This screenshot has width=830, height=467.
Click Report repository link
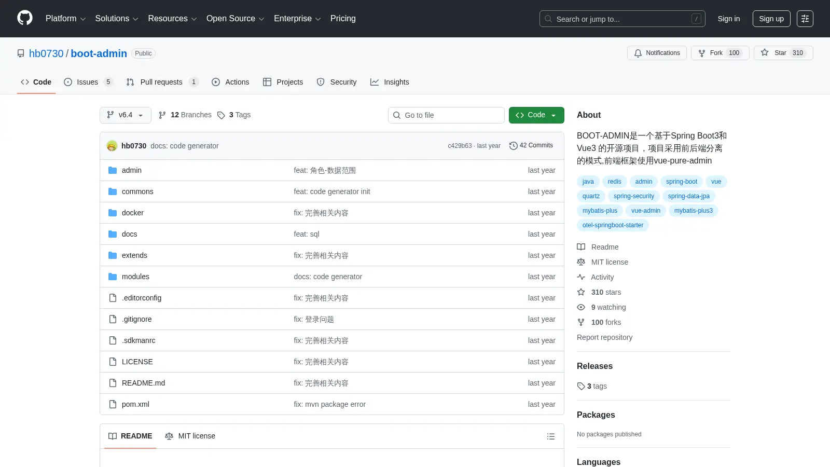[x=604, y=337]
